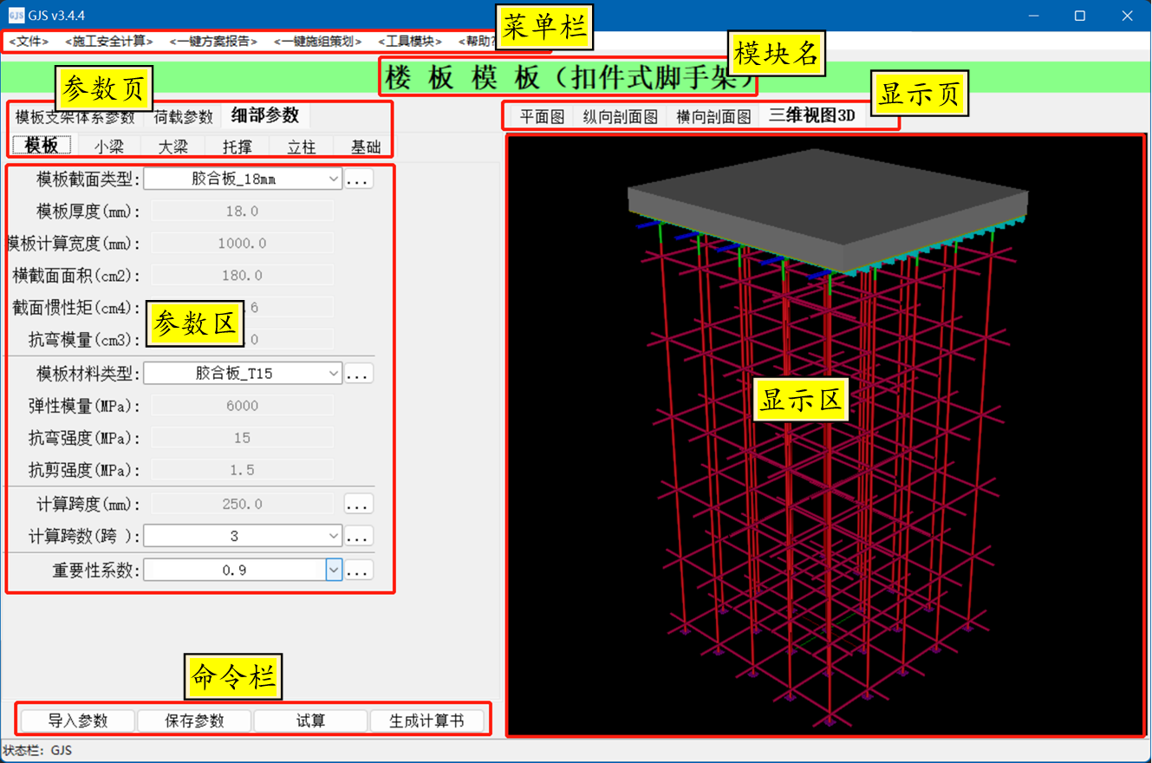Viewport: 1152px width, 763px height.
Task: Click the ... button beside 计算跨度
Action: (x=359, y=504)
